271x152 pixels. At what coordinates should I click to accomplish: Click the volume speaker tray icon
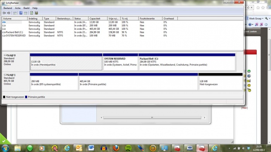[x=244, y=148]
